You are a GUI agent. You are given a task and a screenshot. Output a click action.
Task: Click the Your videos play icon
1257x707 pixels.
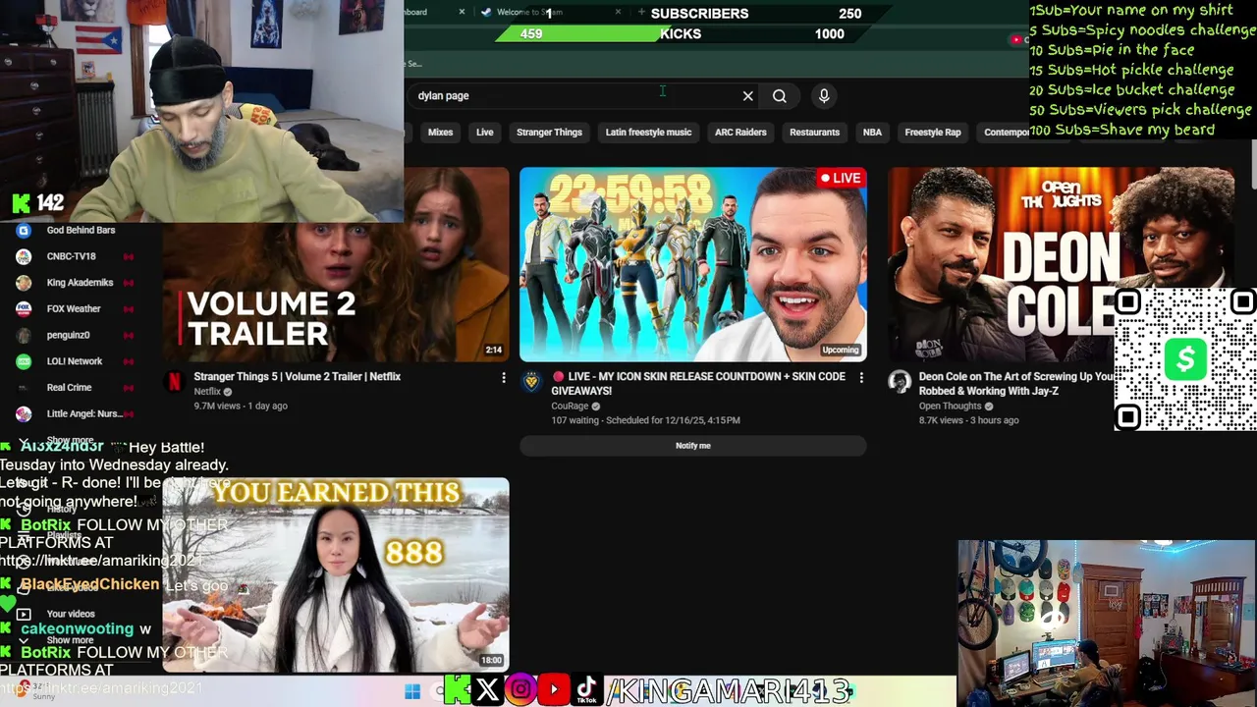24,614
